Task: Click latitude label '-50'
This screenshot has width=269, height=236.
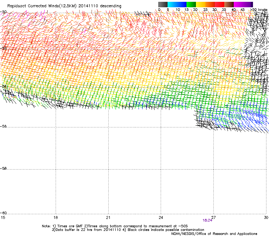Action: 3,12
